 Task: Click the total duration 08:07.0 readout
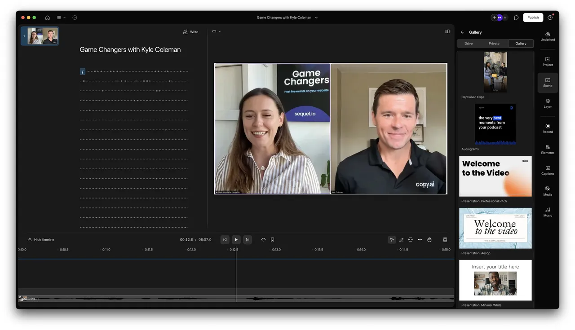click(205, 240)
